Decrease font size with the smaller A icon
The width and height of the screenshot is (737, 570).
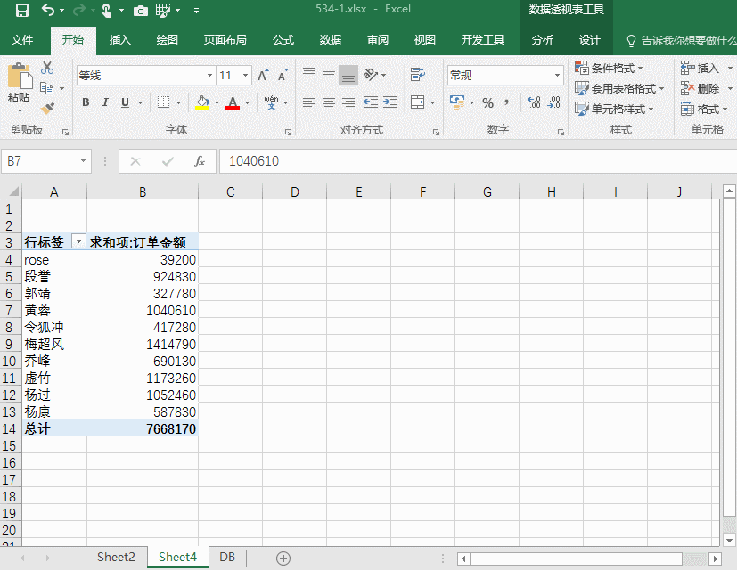283,75
